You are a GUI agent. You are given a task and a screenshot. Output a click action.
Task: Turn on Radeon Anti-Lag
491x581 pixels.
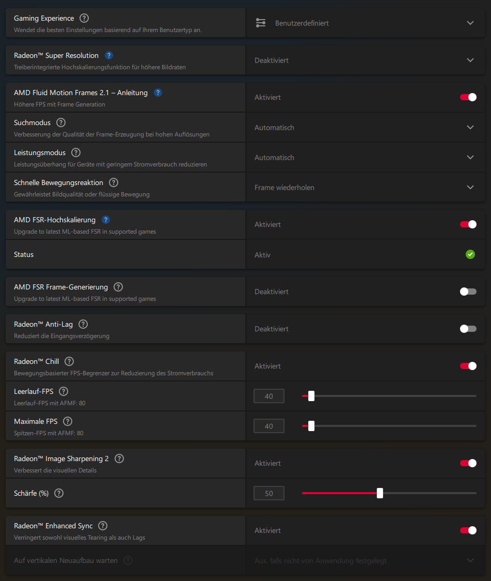468,329
